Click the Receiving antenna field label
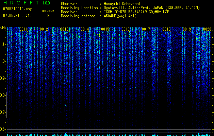The image size is (214, 136). point(78,16)
